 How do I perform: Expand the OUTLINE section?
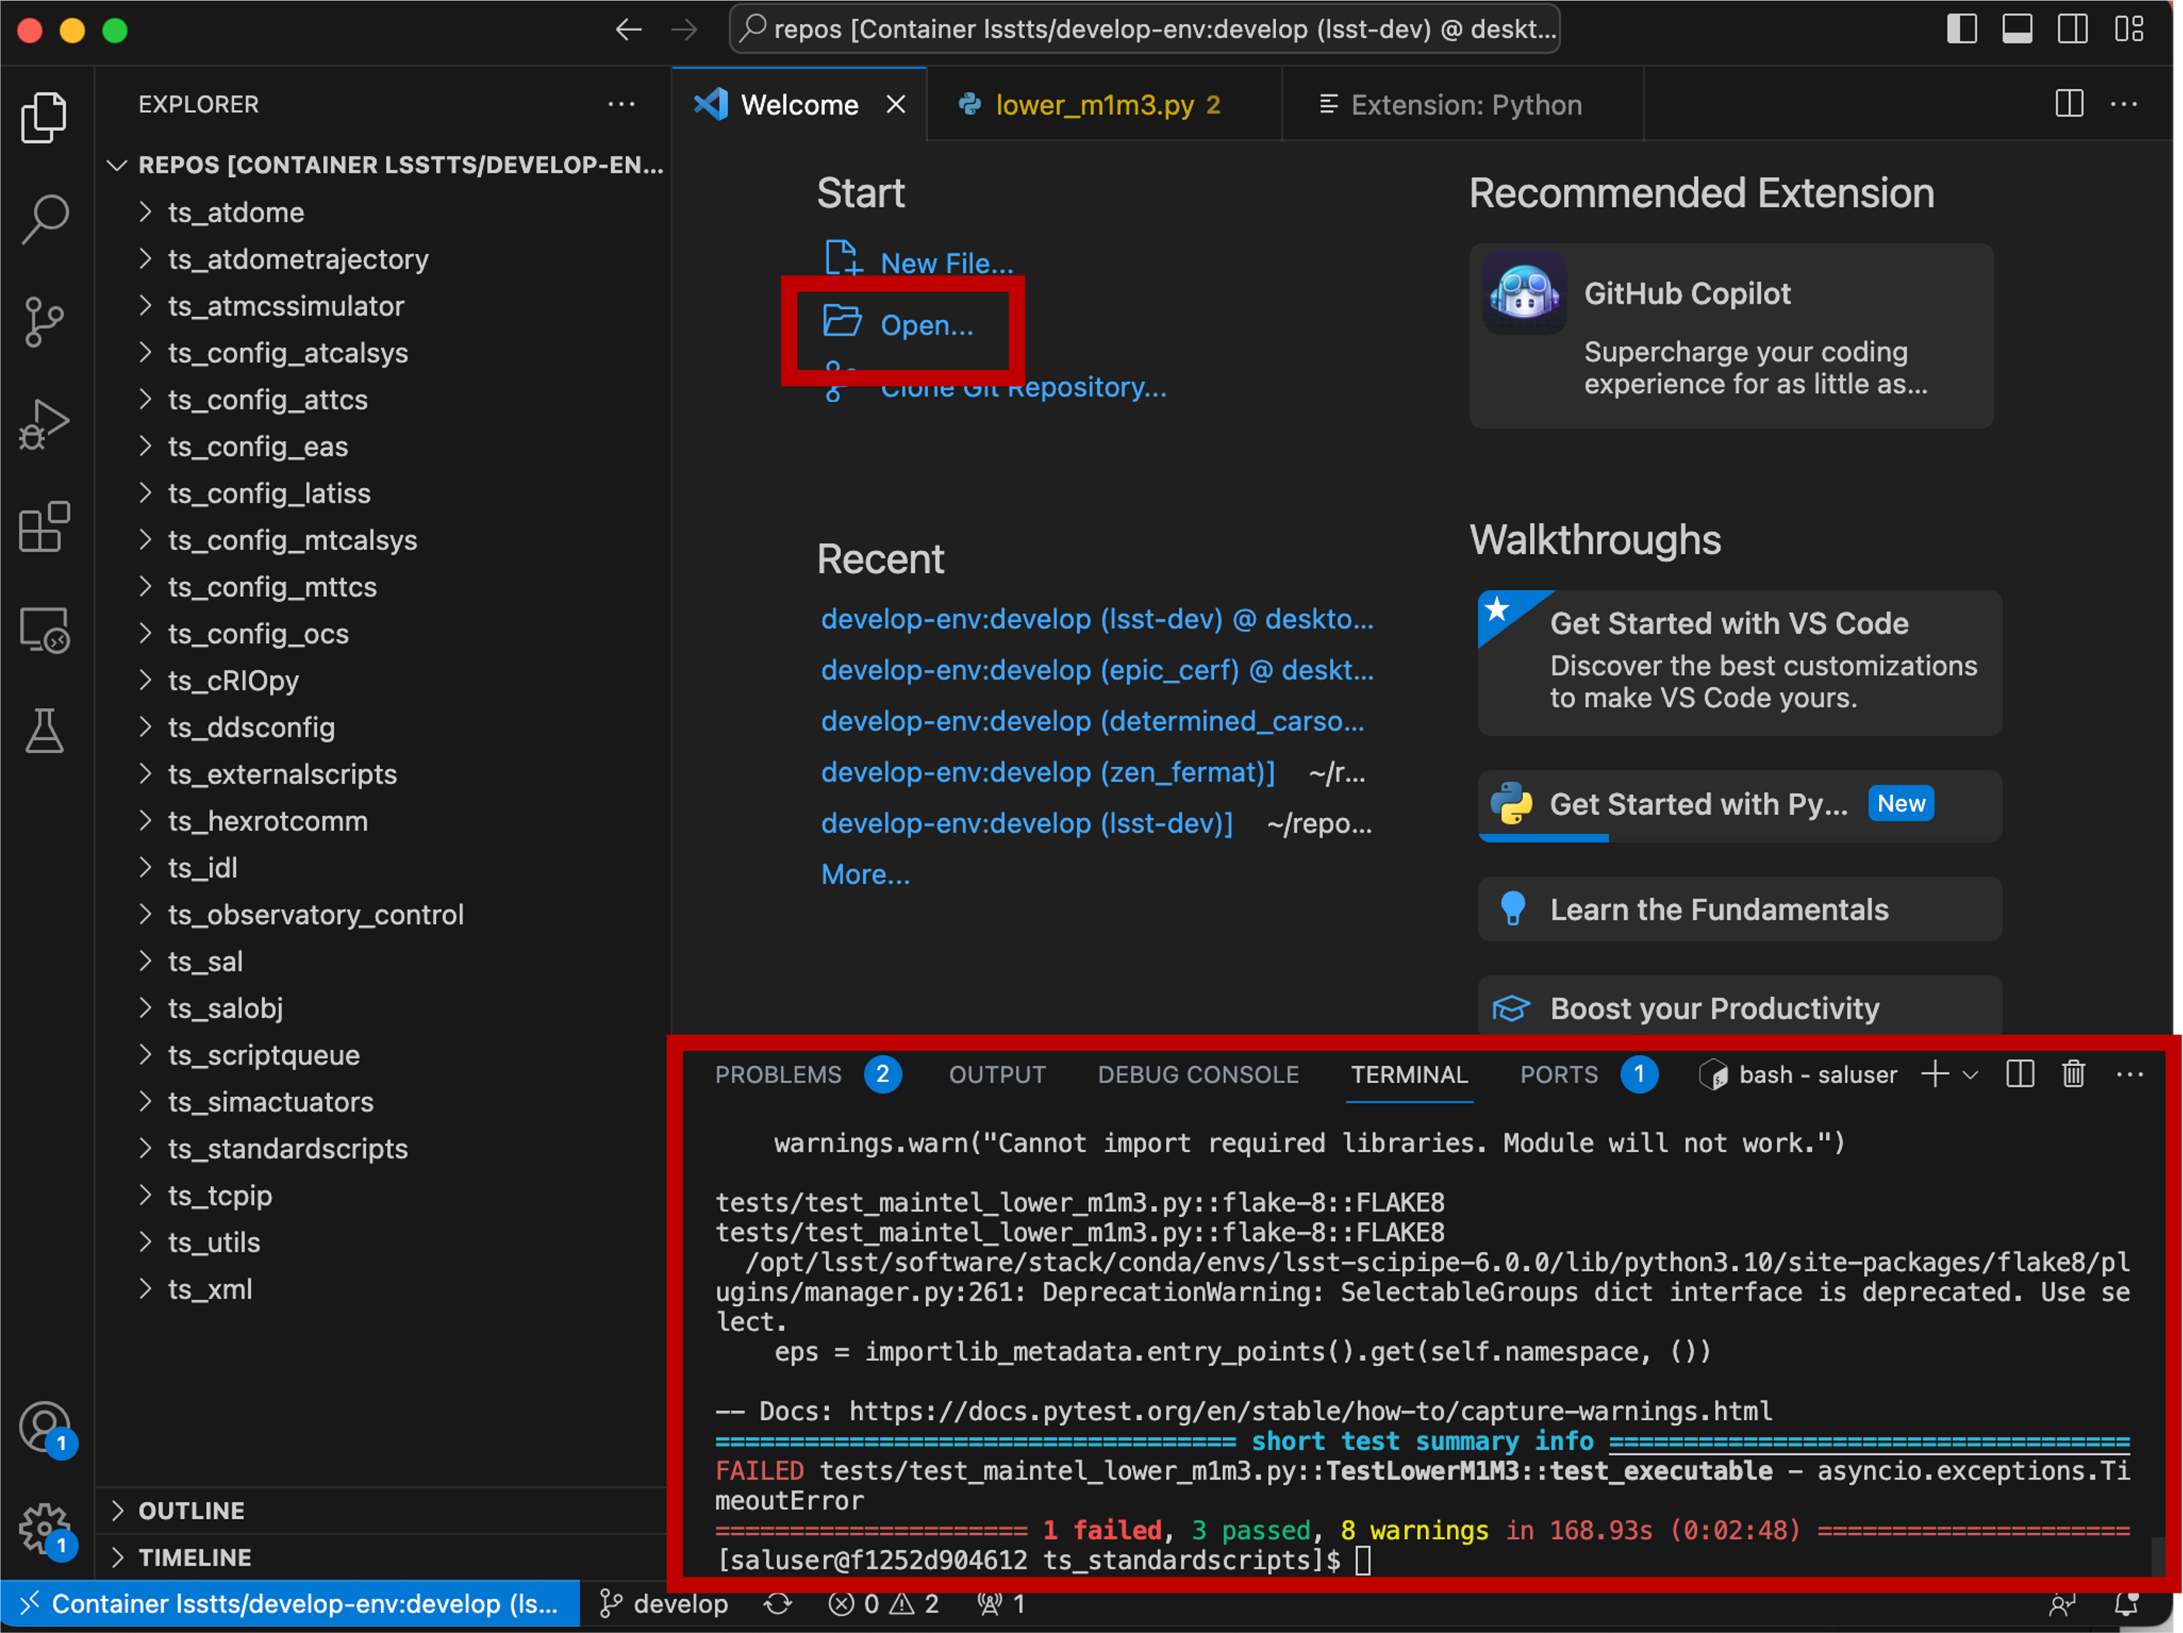click(191, 1510)
